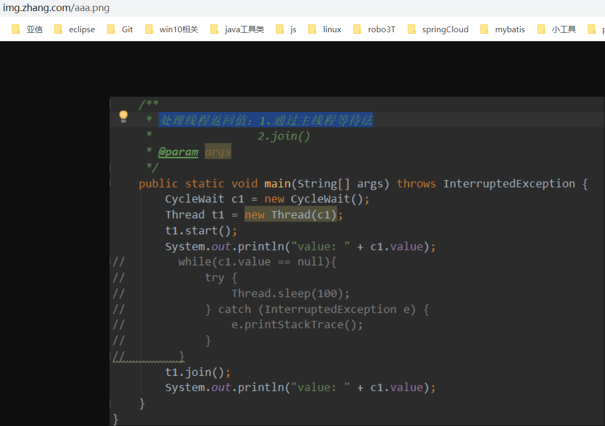Open the eclipse bookmark folder
The height and width of the screenshot is (426, 605).
(75, 29)
